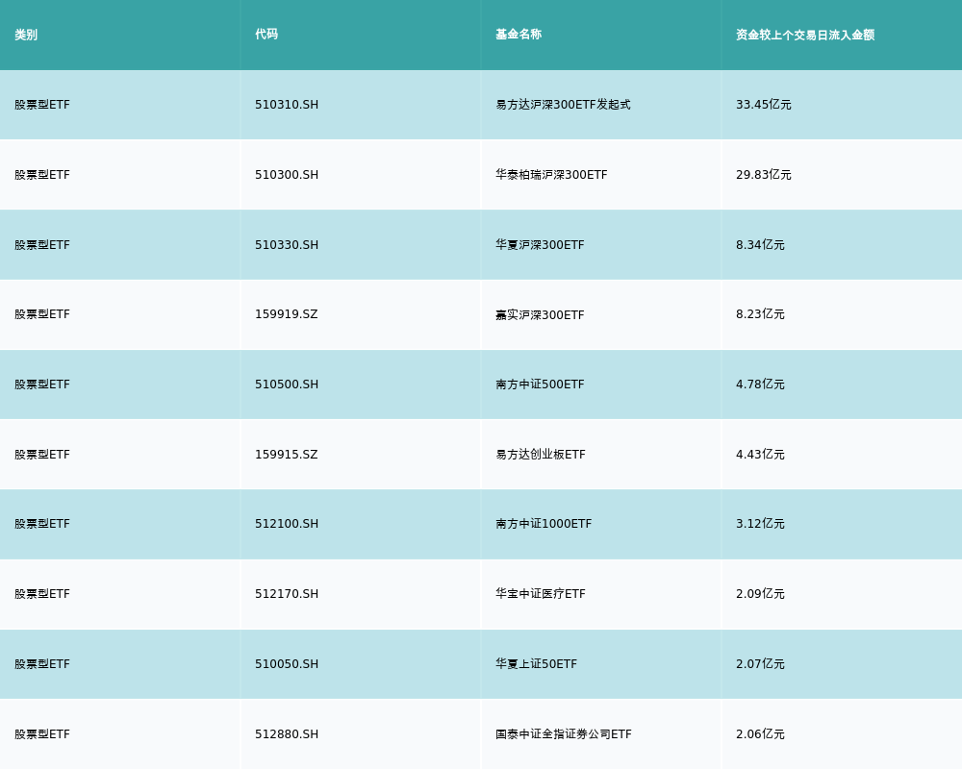Click fund name 南方中证1000ETF
Viewport: 962px width, 769px height.
coord(544,524)
